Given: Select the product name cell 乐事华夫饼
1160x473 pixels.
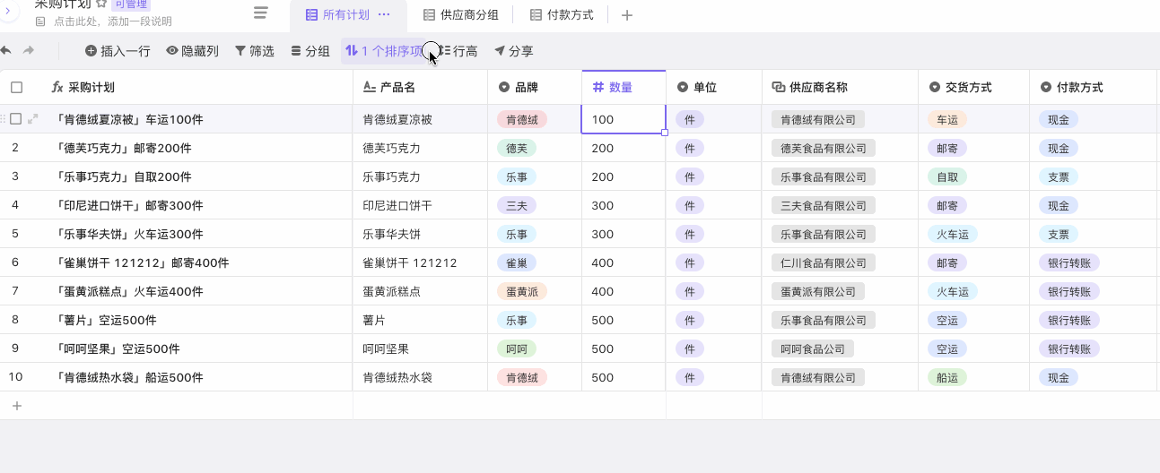Looking at the screenshot, I should [x=421, y=234].
